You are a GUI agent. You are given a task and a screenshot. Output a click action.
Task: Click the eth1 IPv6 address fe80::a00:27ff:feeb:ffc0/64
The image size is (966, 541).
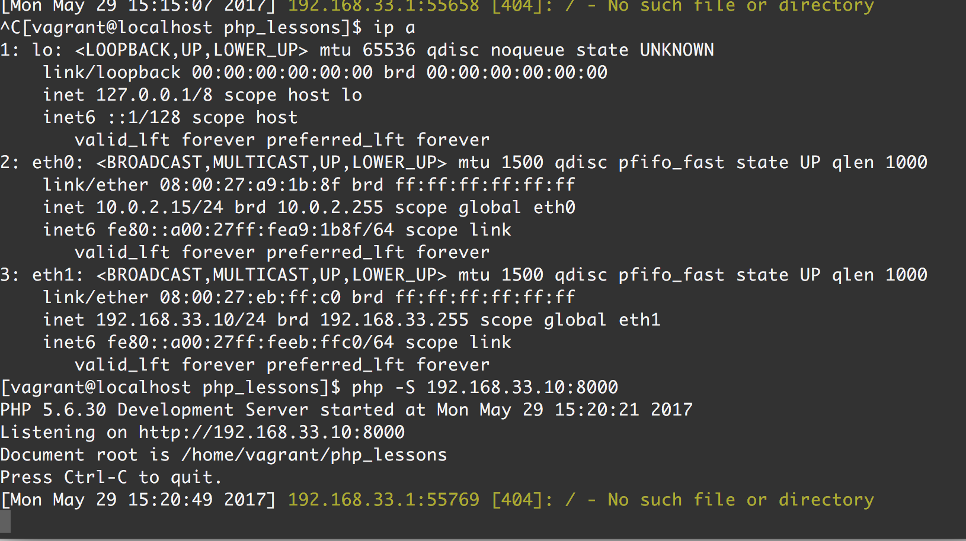[x=250, y=343]
